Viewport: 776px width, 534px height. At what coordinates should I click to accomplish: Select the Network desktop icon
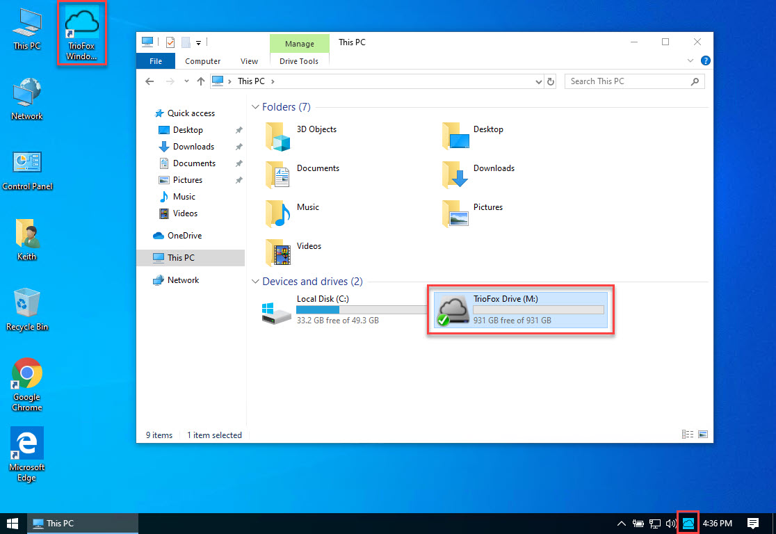point(26,99)
